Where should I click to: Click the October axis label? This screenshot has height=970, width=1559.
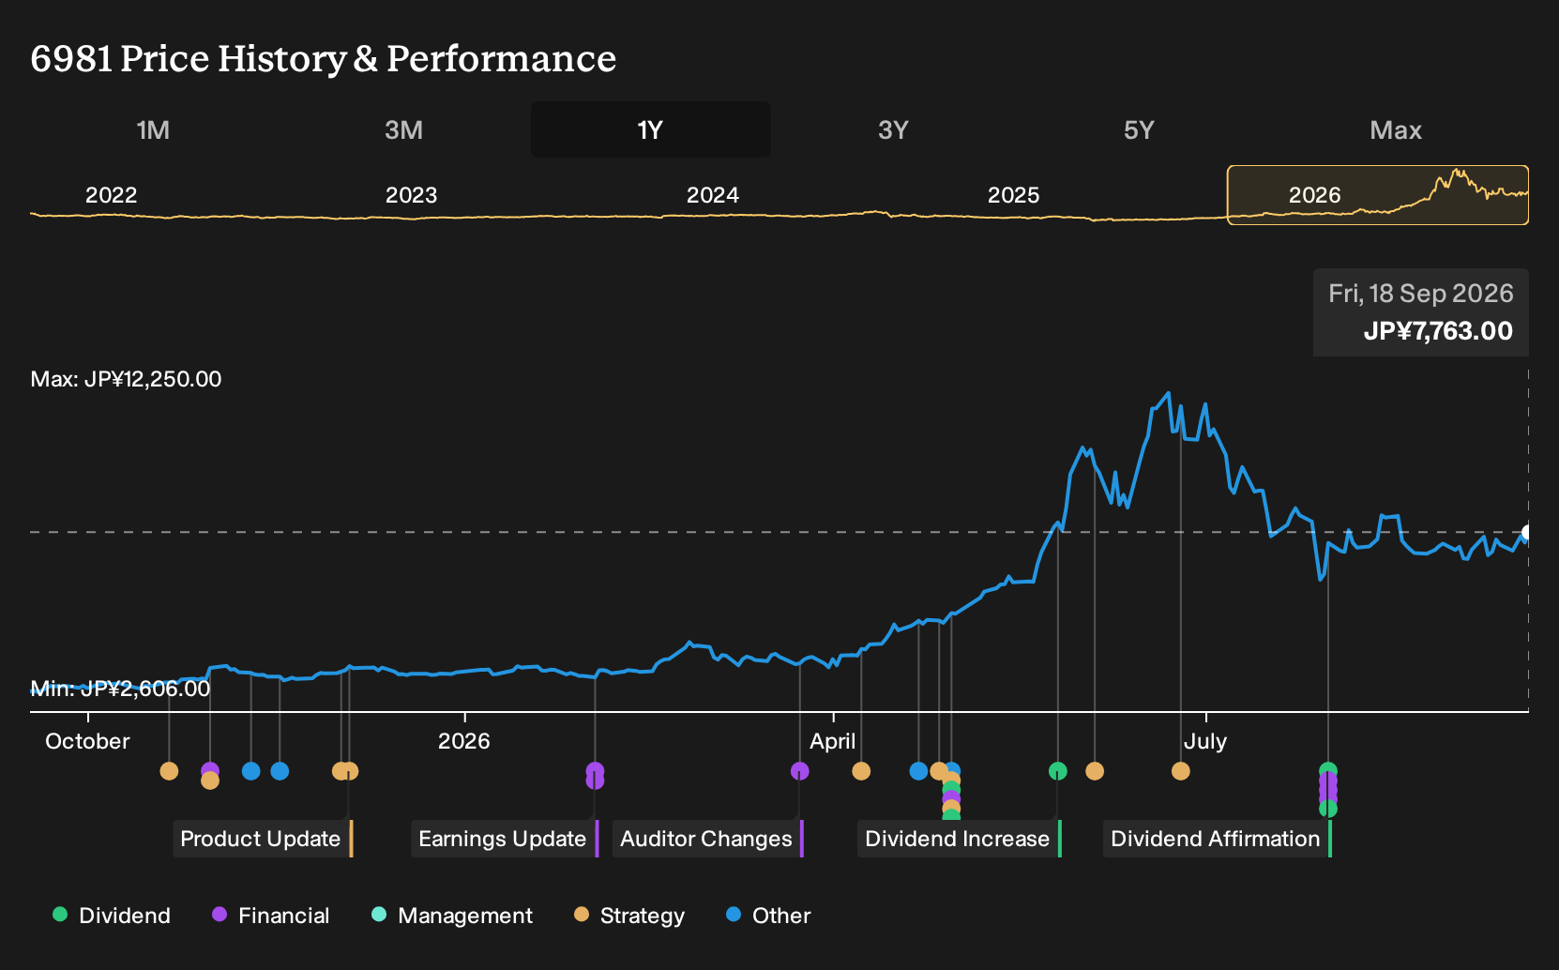tap(87, 741)
